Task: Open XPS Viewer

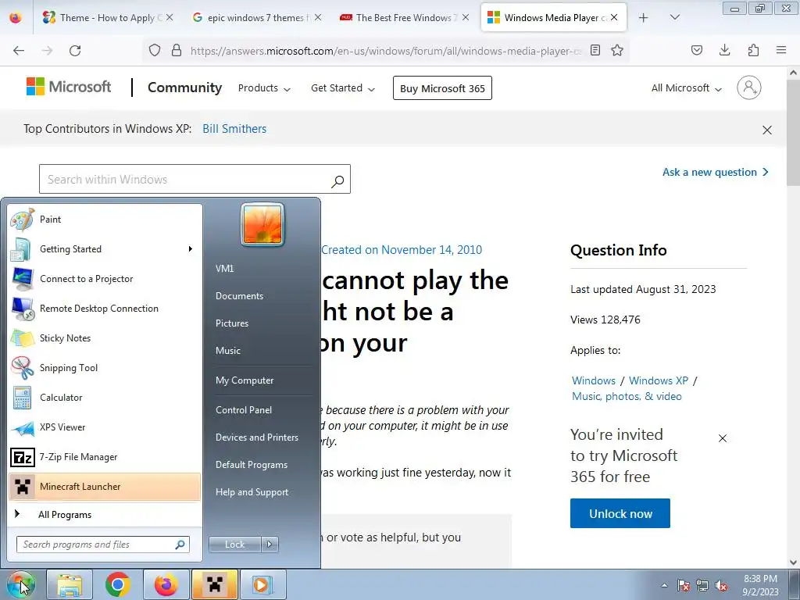Action: [105, 427]
